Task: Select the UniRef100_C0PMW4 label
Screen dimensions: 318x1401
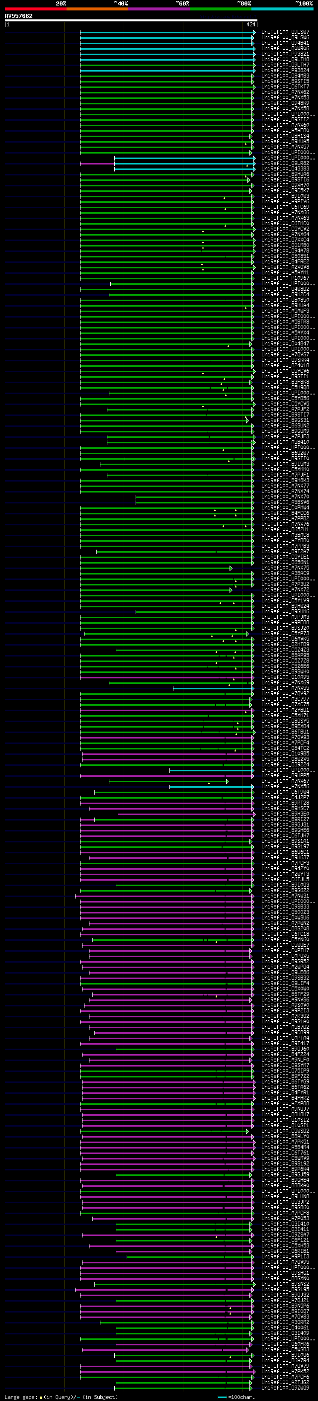Action: tap(285, 508)
